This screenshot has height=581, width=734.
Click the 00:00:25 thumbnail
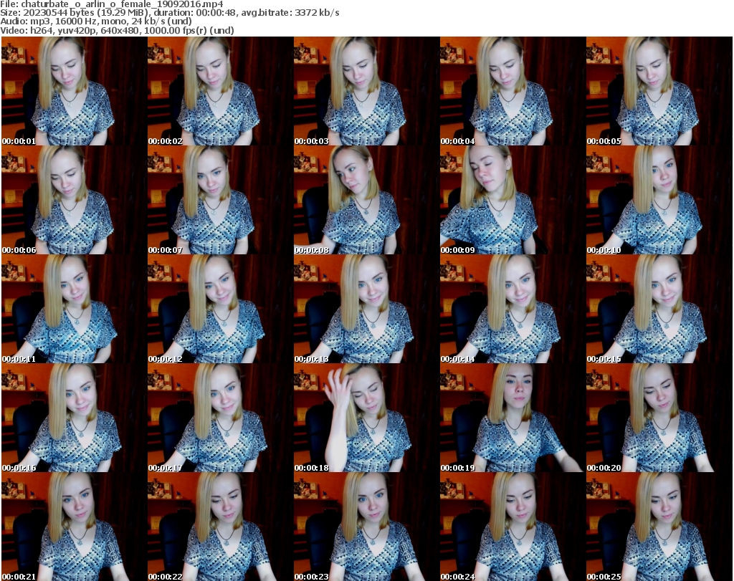coord(659,527)
